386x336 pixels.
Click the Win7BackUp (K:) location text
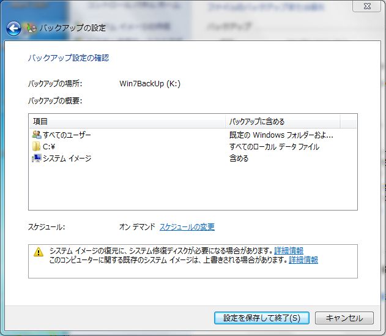coord(150,84)
